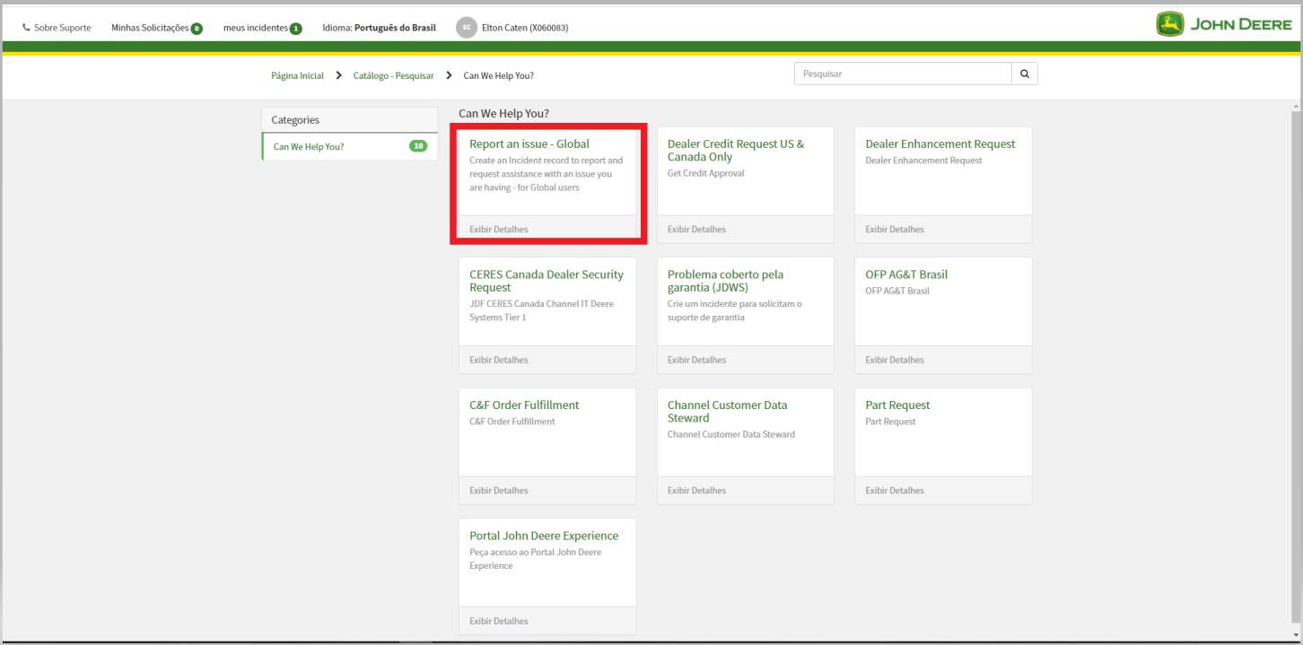Screen dimensions: 1303x645
Task: Open CERES Canada Dealer Security Request
Action: (x=547, y=281)
